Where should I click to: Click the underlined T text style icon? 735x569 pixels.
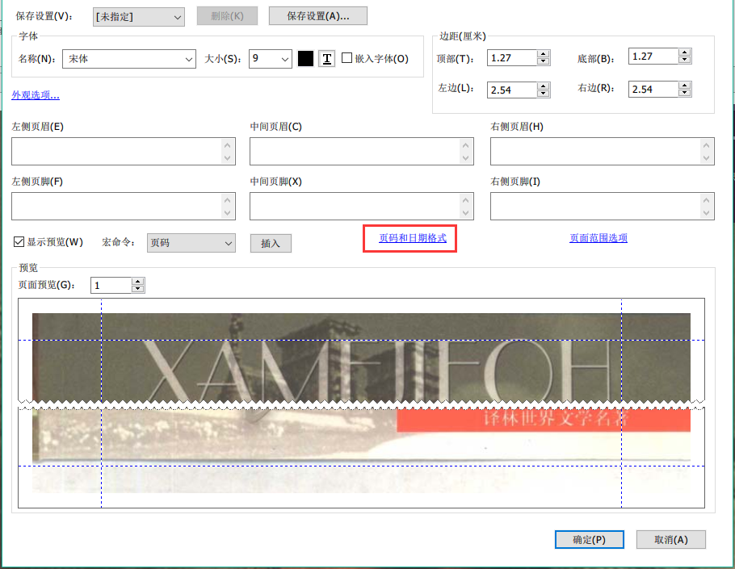click(326, 58)
